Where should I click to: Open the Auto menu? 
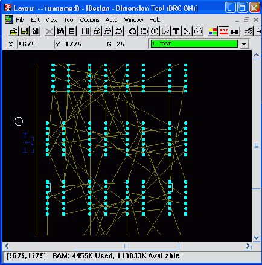tap(111, 20)
